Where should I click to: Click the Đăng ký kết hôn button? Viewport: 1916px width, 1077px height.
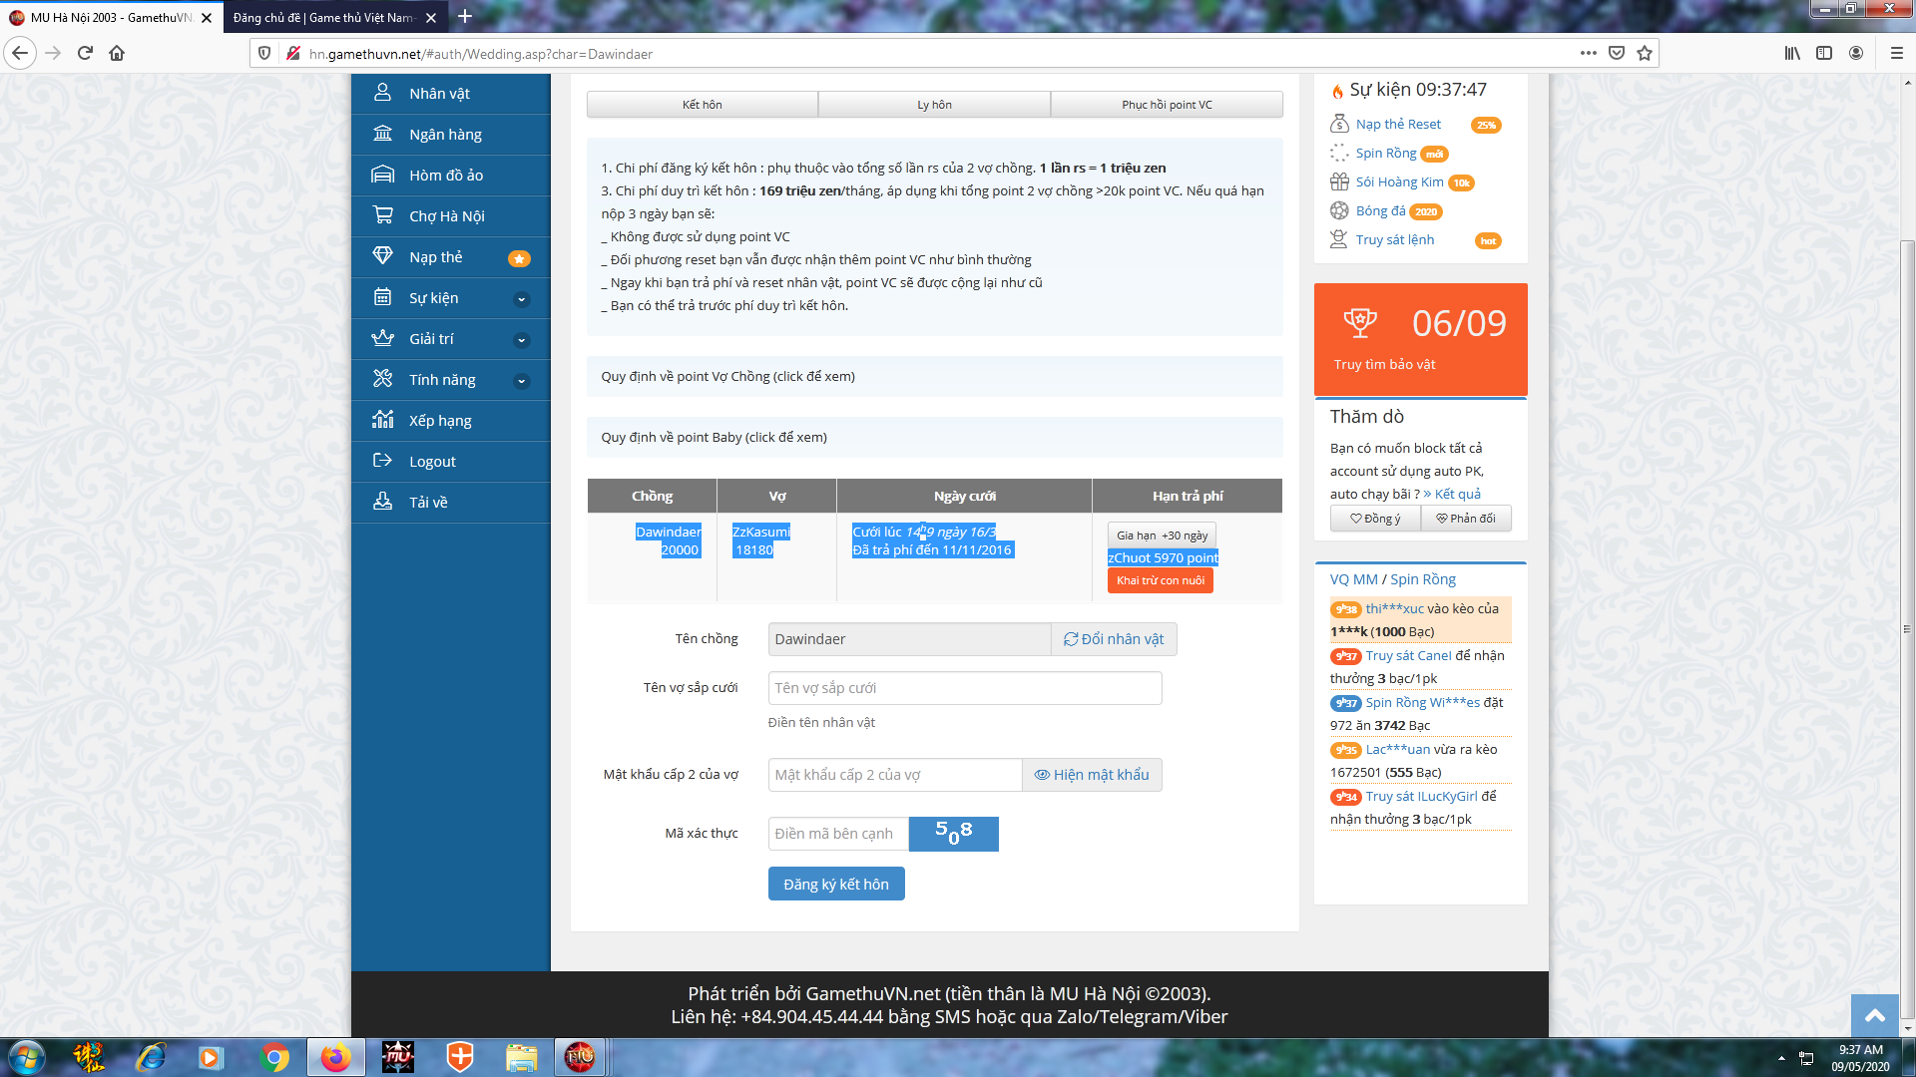pyautogui.click(x=835, y=885)
